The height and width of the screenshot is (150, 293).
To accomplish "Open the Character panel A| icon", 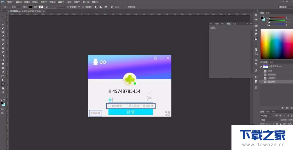I will [256, 60].
